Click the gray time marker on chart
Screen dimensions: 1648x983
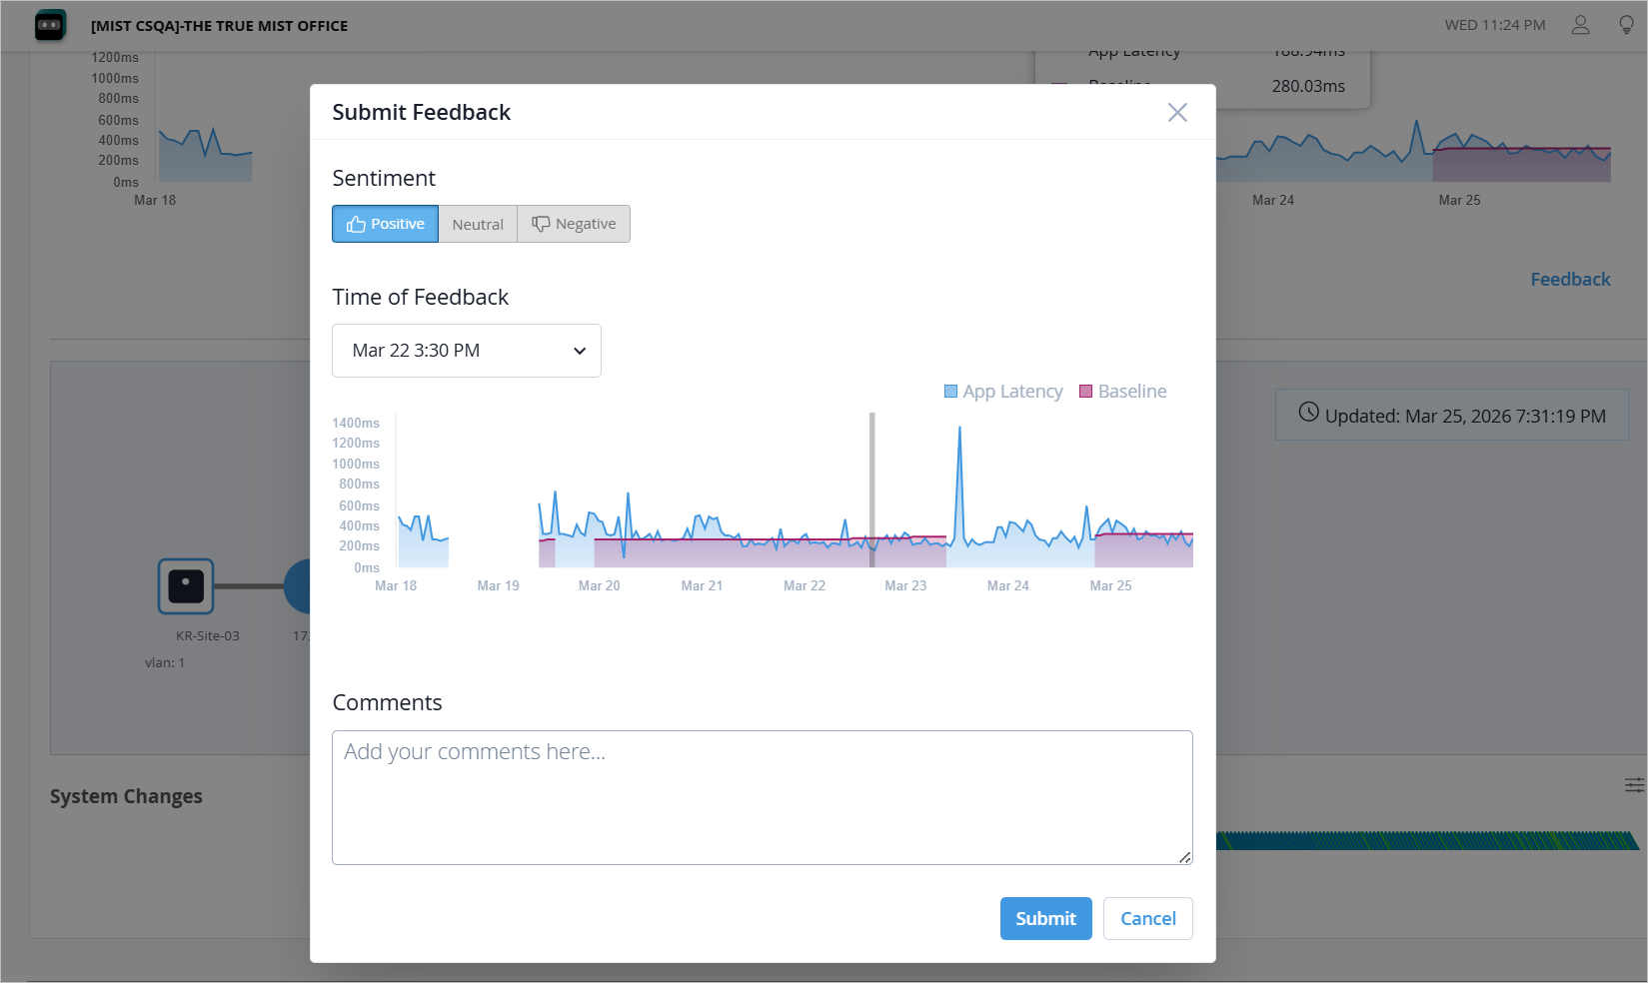point(872,490)
